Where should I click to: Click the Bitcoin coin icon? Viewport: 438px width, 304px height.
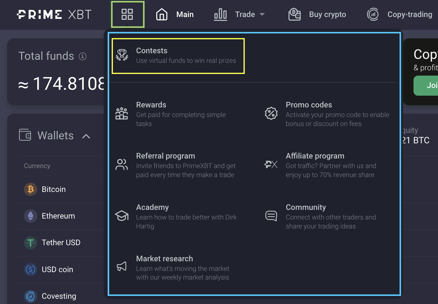pos(30,189)
